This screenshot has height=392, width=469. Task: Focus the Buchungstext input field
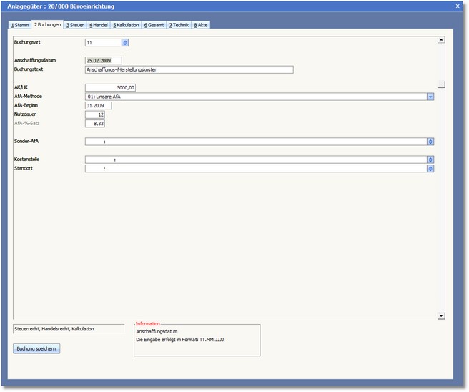tap(189, 69)
